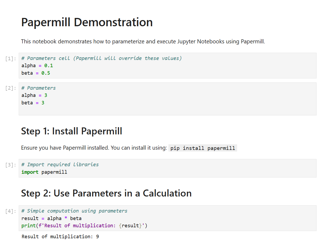Click the empty last line in cell 2 editor
The image size is (320, 242).
tap(167, 110)
